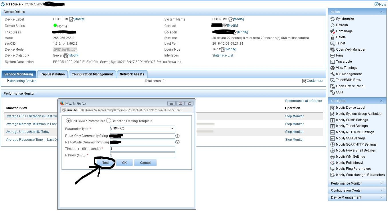The width and height of the screenshot is (388, 216).
Task: Click Modify next to System Name
Action: pyautogui.click(x=238, y=19)
